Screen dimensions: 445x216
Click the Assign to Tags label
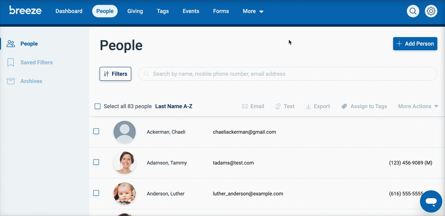(x=369, y=106)
